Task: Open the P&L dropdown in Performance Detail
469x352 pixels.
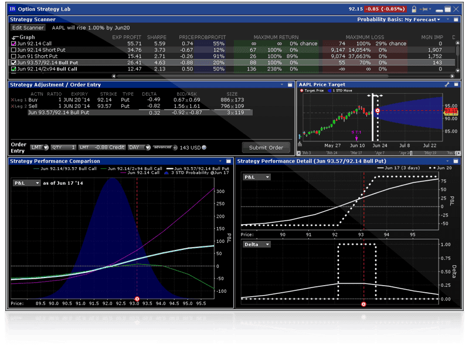Action: [257, 177]
